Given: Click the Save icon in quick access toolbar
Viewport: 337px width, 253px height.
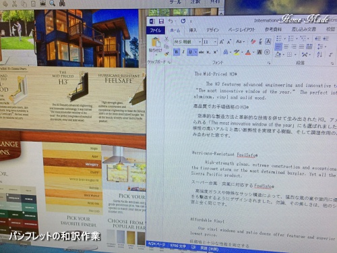Looking at the screenshot, I should click(161, 22).
